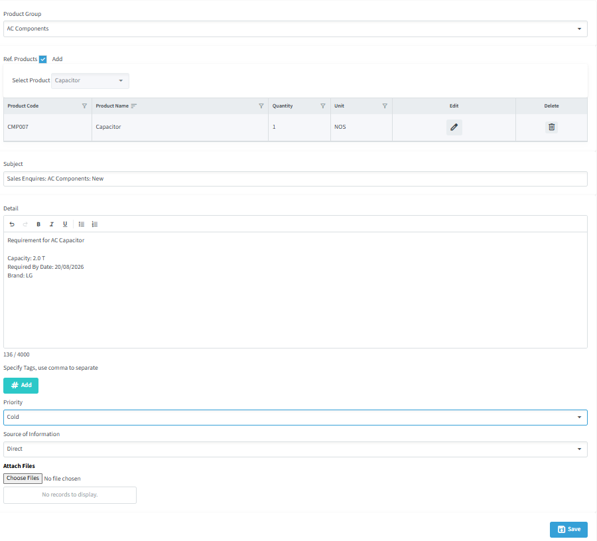Screen dimensions: 597x541
Task: Select the quantity cell showing 1
Action: [x=299, y=127]
